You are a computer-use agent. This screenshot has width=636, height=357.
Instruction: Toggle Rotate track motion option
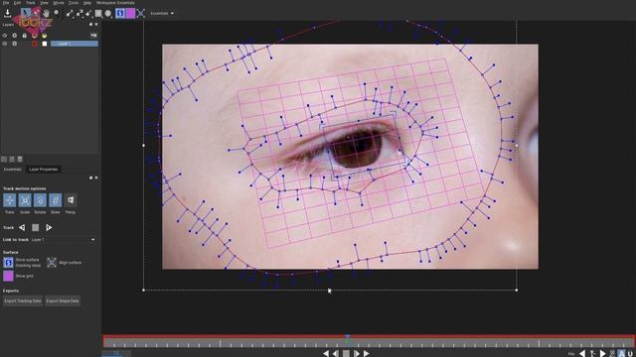[x=40, y=200]
